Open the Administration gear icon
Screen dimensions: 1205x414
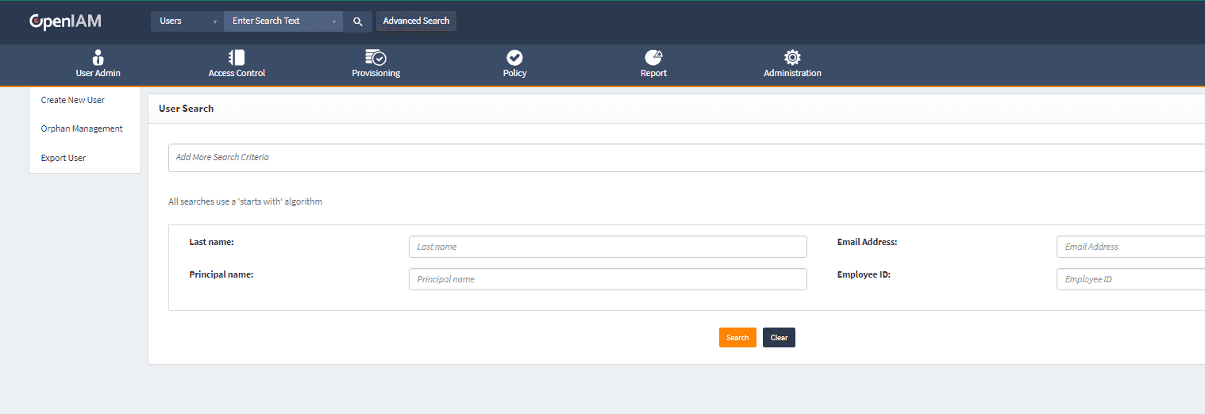click(x=792, y=57)
